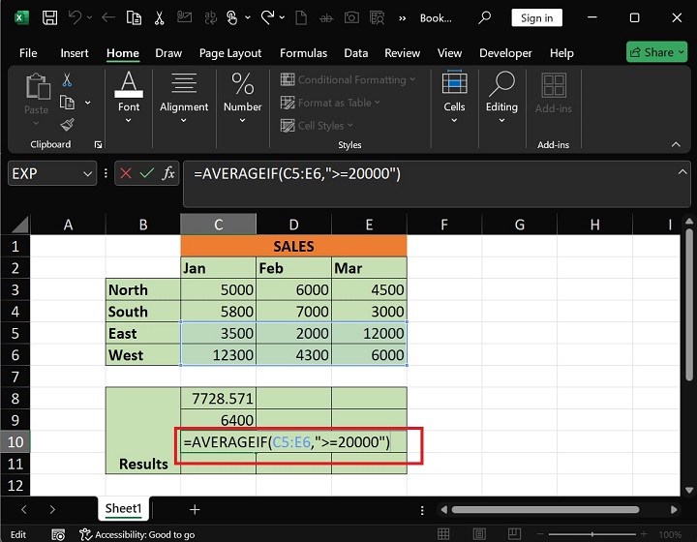Expand the Name Box dropdown showing EXP
The image size is (697, 542).
[x=87, y=173]
